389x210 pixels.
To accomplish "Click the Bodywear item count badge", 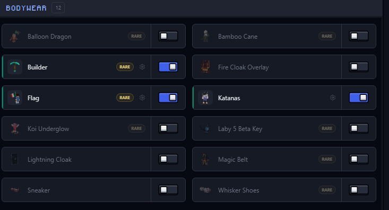I will click(58, 7).
